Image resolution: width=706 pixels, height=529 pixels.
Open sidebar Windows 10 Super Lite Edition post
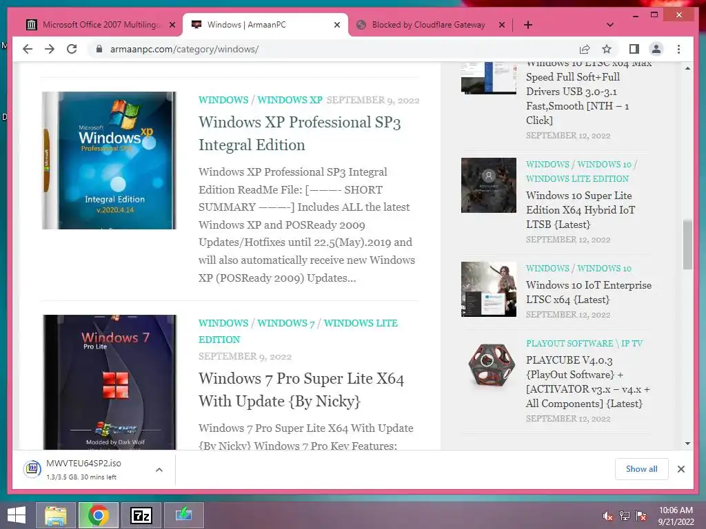point(581,209)
